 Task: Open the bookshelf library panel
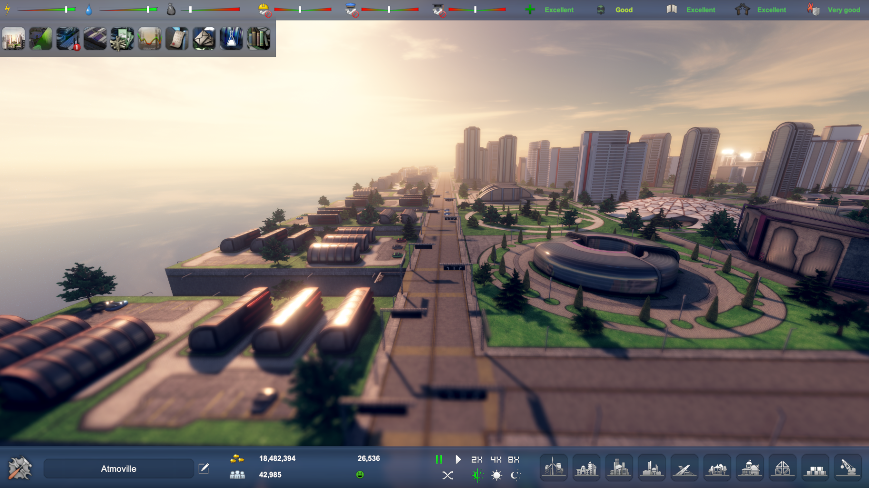[259, 39]
